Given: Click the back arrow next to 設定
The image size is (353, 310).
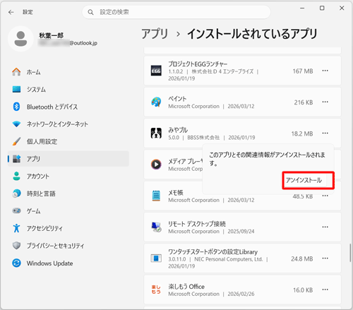Looking at the screenshot, I should coord(11,12).
